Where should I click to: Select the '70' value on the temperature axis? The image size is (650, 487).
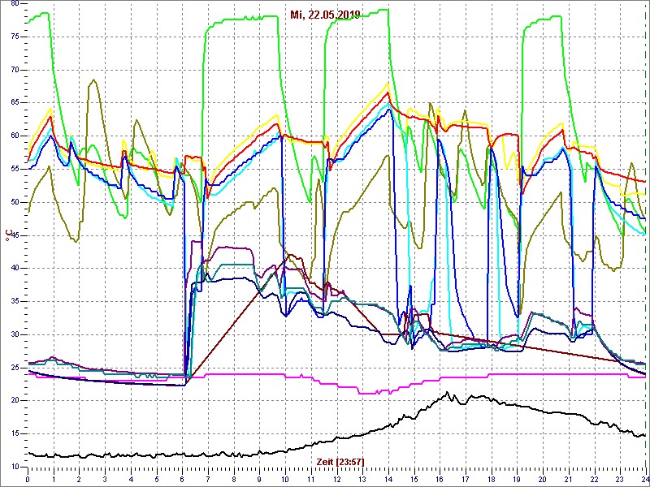(x=15, y=70)
